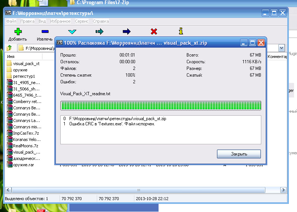This screenshot has width=297, height=212.
Task: Click archive icon of оружие.rar
Action: pyautogui.click(x=9, y=164)
